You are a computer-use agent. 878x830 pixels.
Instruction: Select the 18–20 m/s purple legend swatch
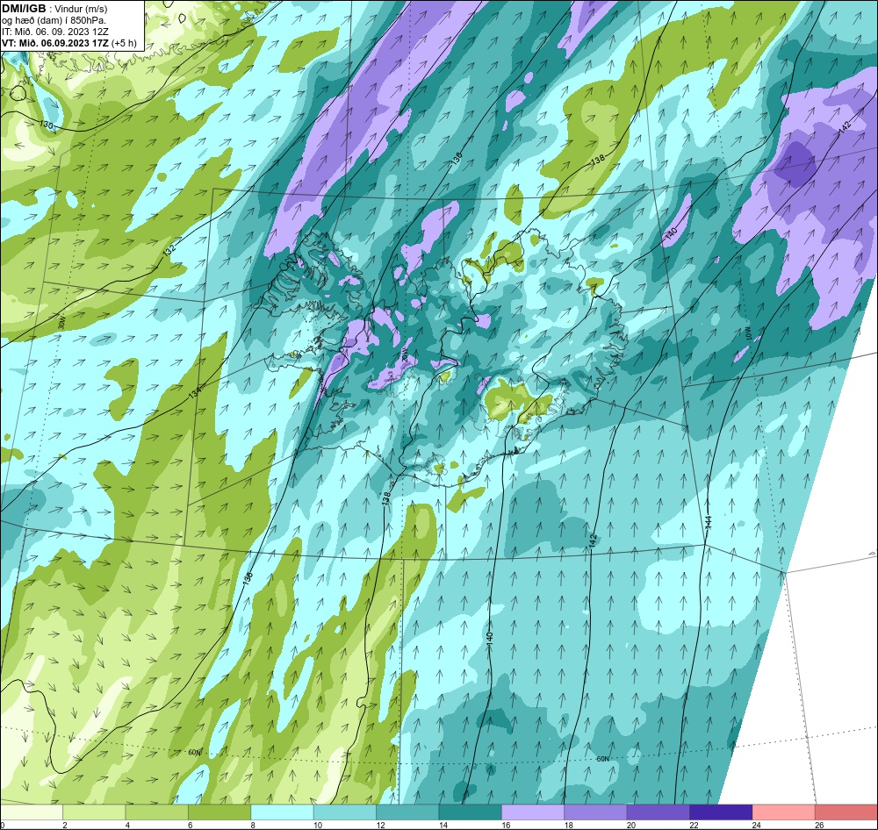tap(596, 812)
